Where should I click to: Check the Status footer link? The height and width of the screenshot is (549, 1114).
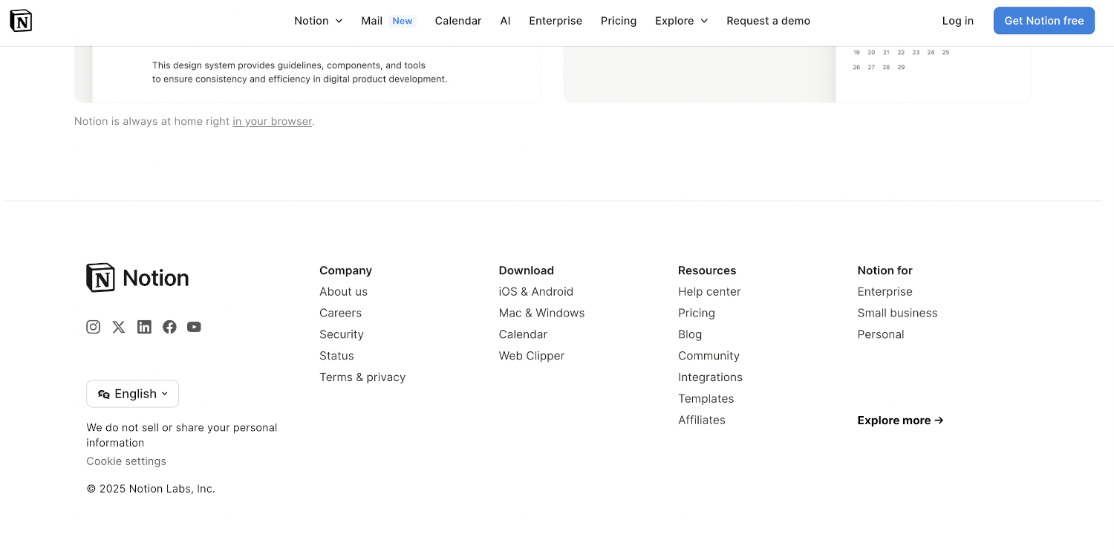336,356
